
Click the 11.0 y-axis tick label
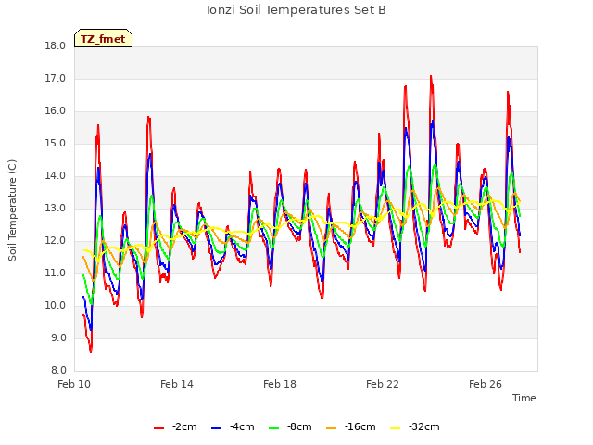[56, 273]
